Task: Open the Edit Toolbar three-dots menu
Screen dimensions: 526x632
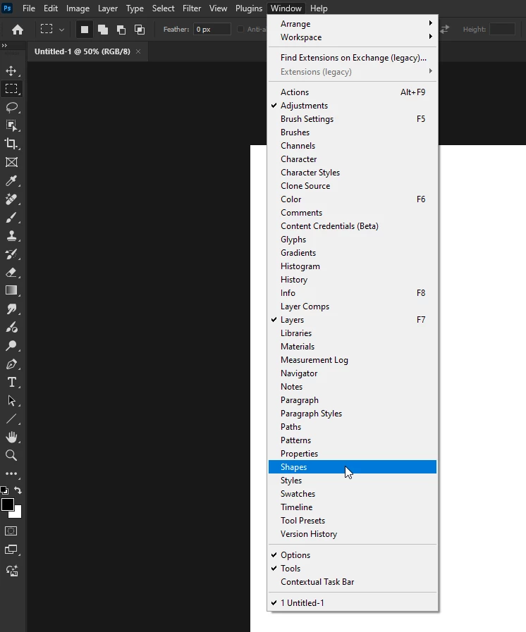Action: [x=11, y=473]
